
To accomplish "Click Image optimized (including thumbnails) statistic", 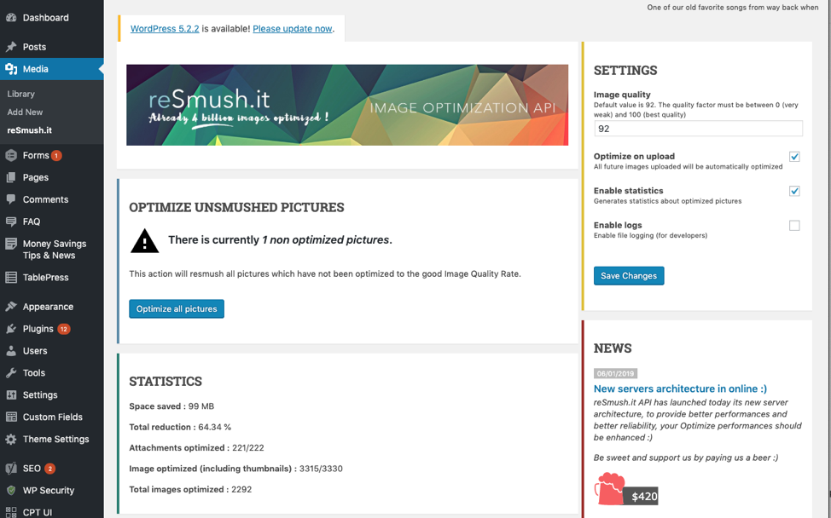I will pyautogui.click(x=235, y=469).
